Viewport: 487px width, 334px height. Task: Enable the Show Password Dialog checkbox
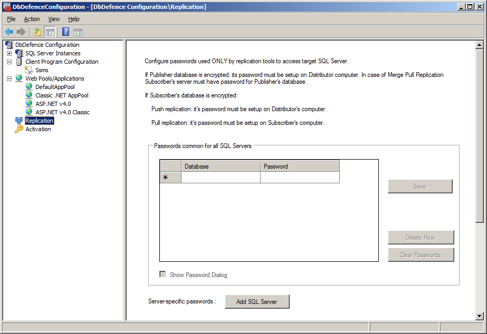[x=163, y=274]
